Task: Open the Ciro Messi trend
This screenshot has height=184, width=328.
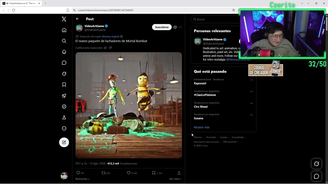Action: click(201, 107)
